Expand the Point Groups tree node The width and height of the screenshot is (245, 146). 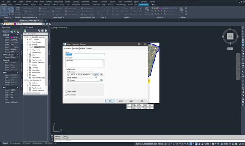27,42
